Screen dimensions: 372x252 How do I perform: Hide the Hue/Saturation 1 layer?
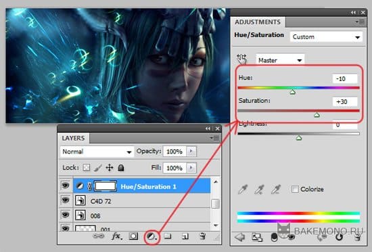(65, 185)
